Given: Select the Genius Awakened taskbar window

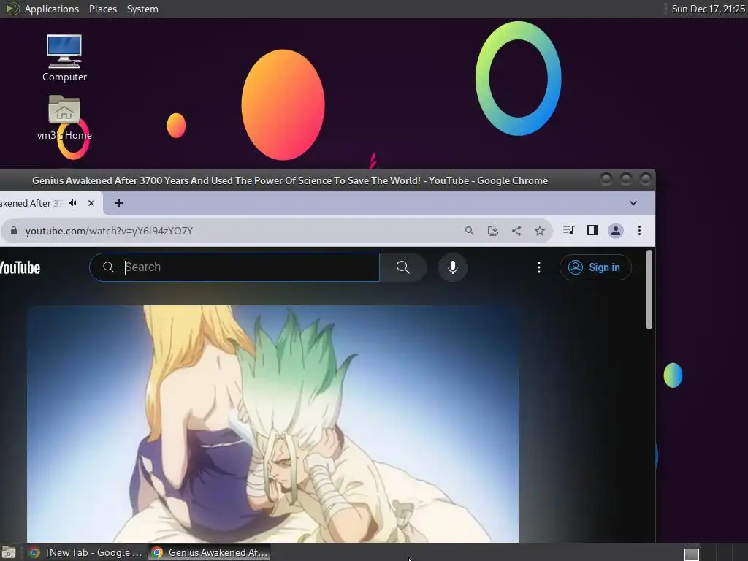Looking at the screenshot, I should click(x=210, y=552).
